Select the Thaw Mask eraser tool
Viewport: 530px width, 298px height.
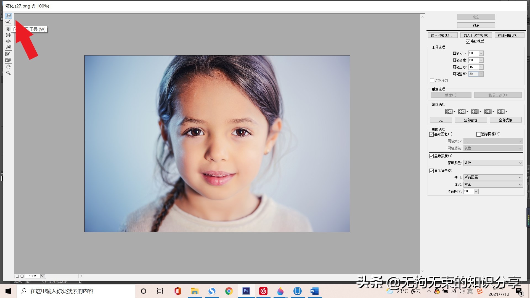(8, 60)
